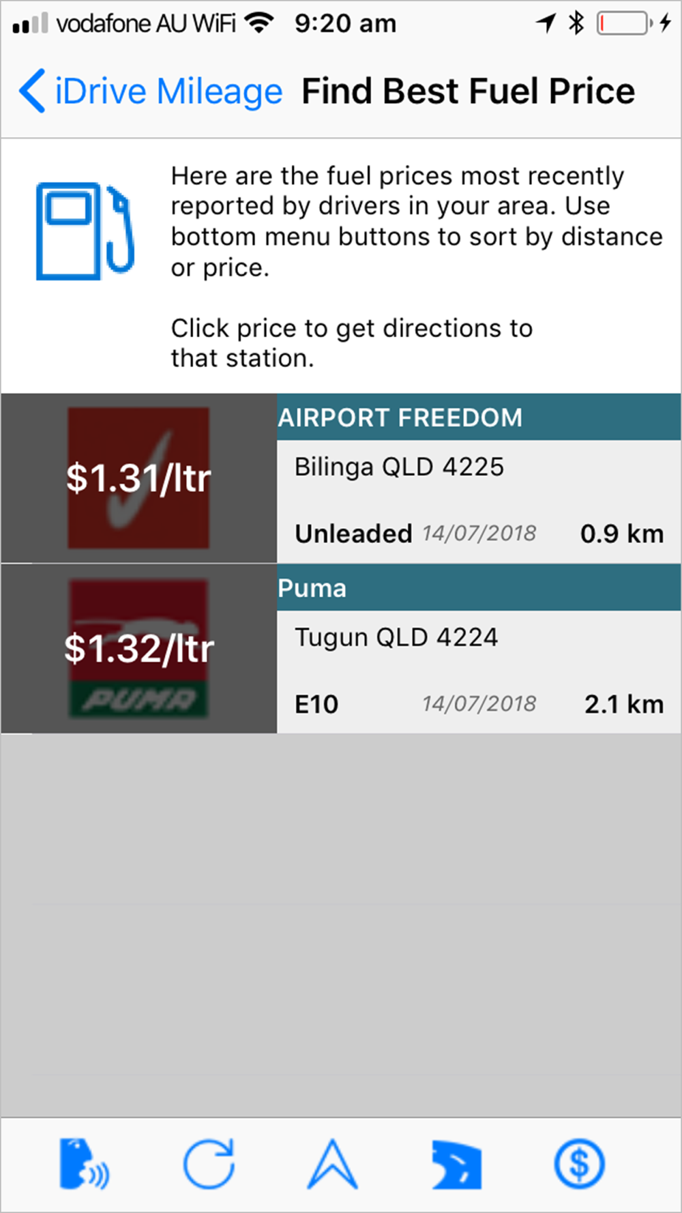Tap the back chevron arrow
This screenshot has height=1213, width=682.
click(x=32, y=91)
